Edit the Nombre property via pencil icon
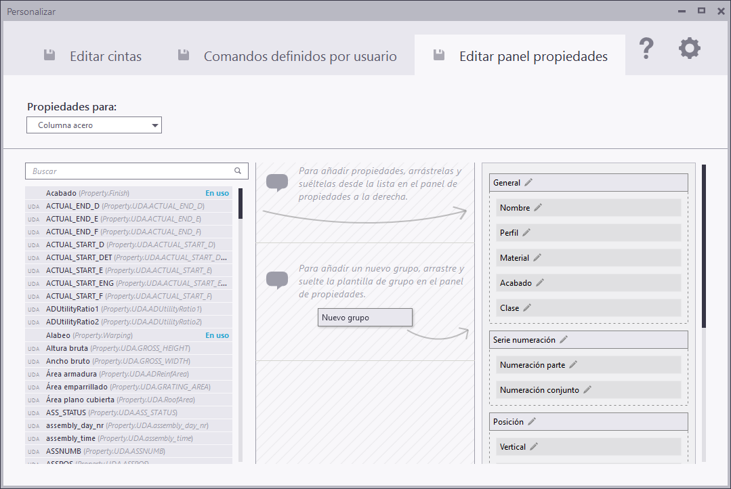Viewport: 731px width, 489px height. click(x=538, y=207)
